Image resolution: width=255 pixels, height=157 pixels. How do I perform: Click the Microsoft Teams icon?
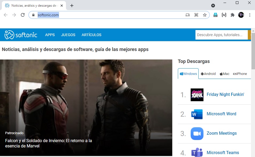pyautogui.click(x=197, y=152)
